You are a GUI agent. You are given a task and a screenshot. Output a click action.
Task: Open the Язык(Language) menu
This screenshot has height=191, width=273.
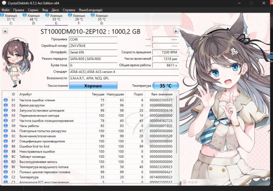click(x=91, y=9)
